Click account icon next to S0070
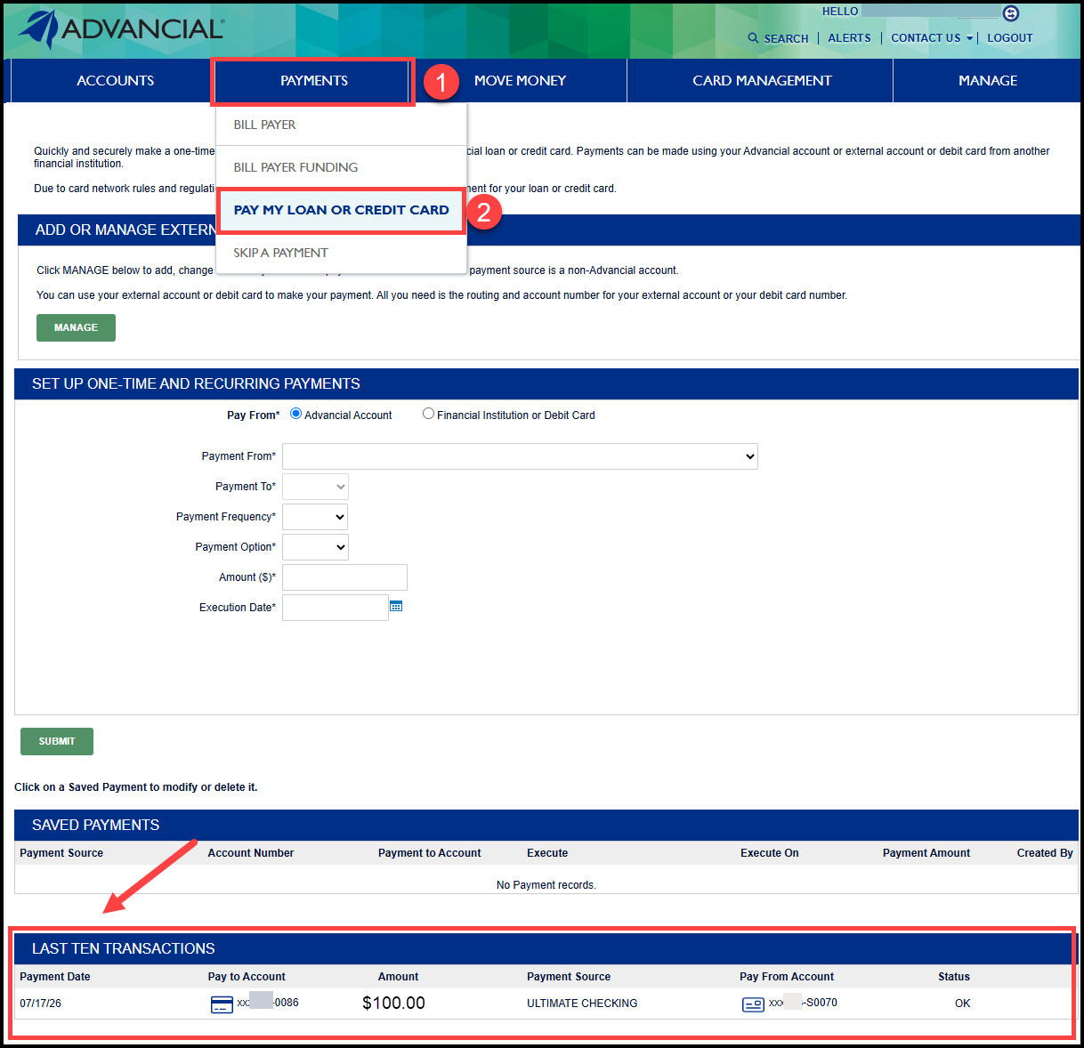Viewport: 1084px width, 1048px height. [753, 1004]
